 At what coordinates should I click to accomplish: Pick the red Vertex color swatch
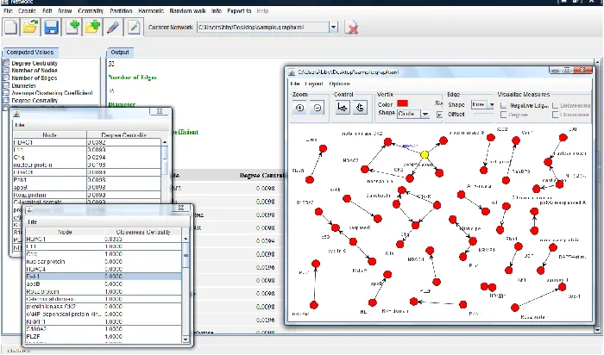[402, 104]
